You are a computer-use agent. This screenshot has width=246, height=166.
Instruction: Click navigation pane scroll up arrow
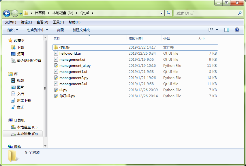pyautogui.click(x=45, y=37)
